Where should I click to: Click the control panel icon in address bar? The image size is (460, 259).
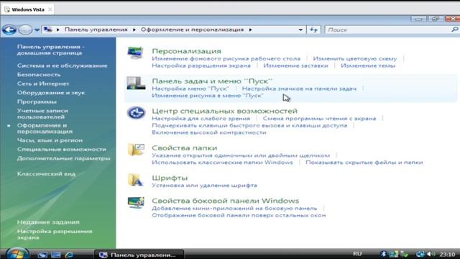pos(48,29)
